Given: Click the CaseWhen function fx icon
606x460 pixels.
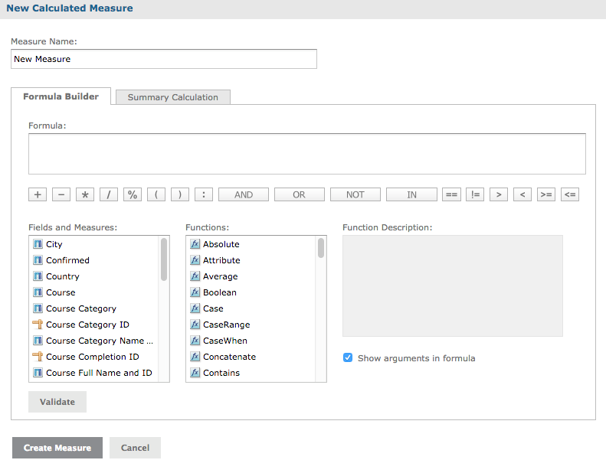Looking at the screenshot, I should coord(195,341).
